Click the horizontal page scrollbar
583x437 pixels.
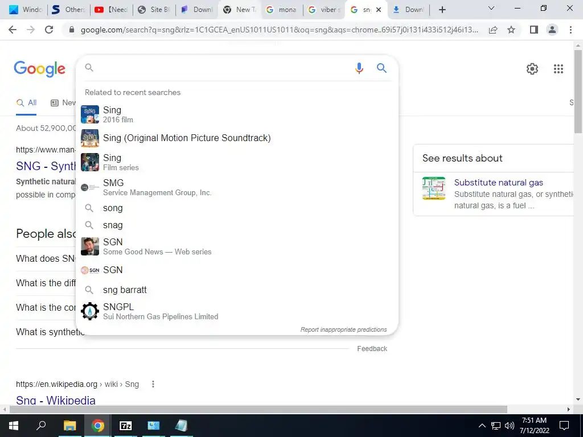click(x=258, y=410)
